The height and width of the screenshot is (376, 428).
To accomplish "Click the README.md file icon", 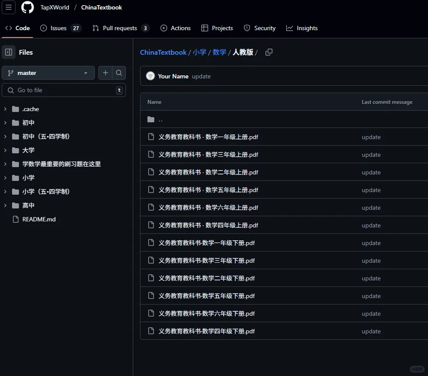I will 16,219.
